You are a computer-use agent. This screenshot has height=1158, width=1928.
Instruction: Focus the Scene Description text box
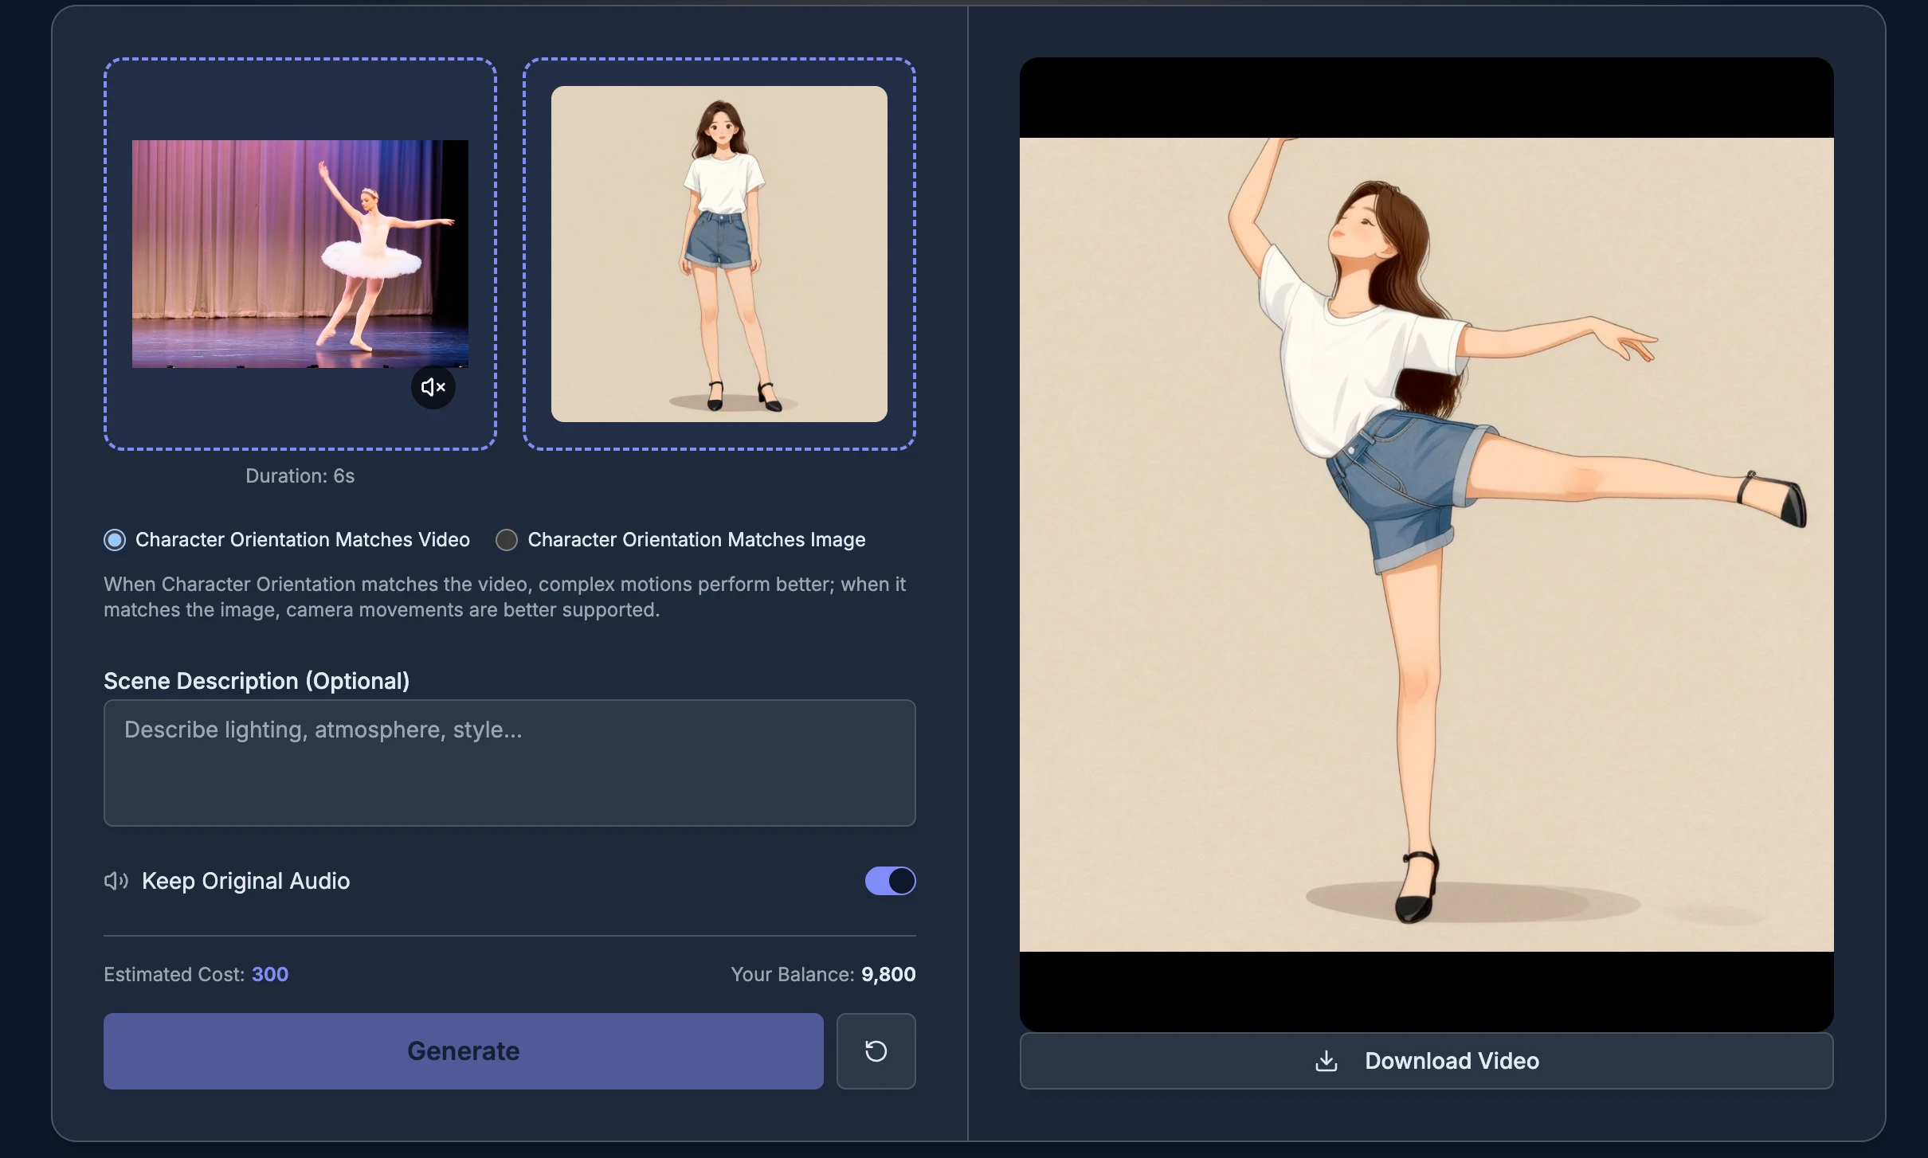tap(509, 762)
